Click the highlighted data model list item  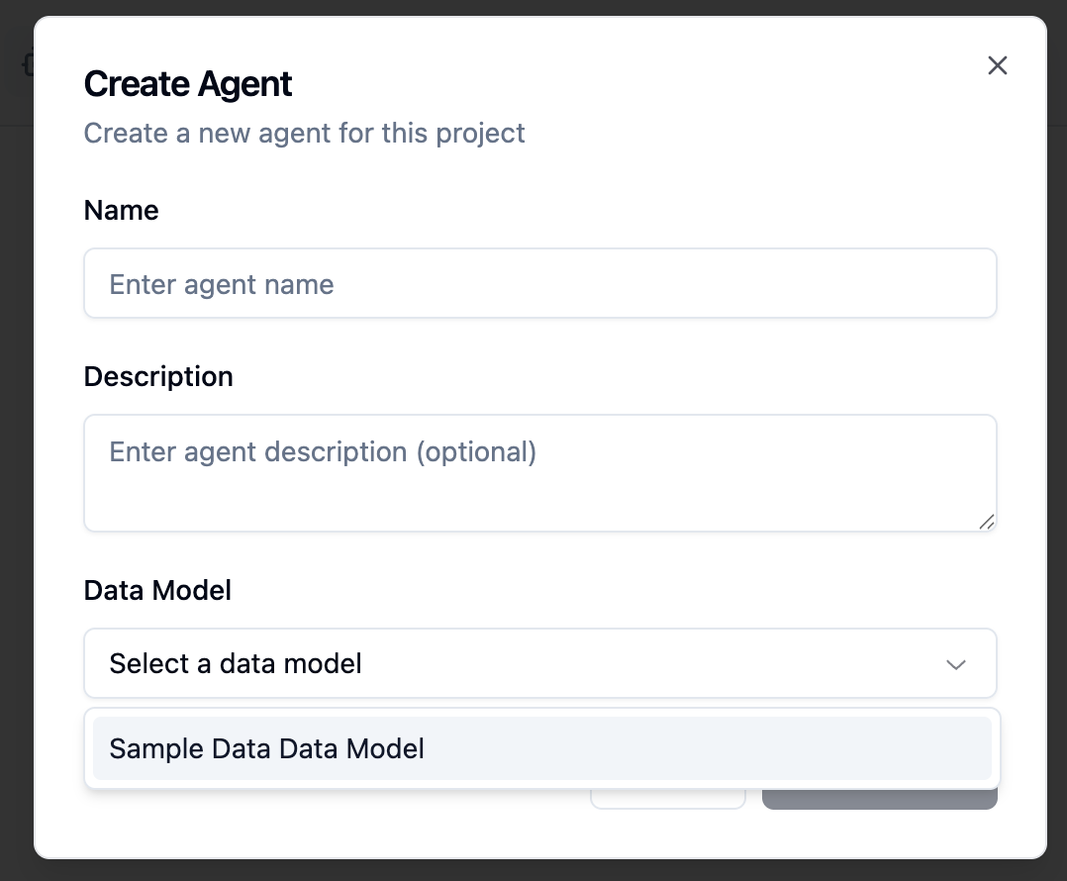tap(539, 748)
